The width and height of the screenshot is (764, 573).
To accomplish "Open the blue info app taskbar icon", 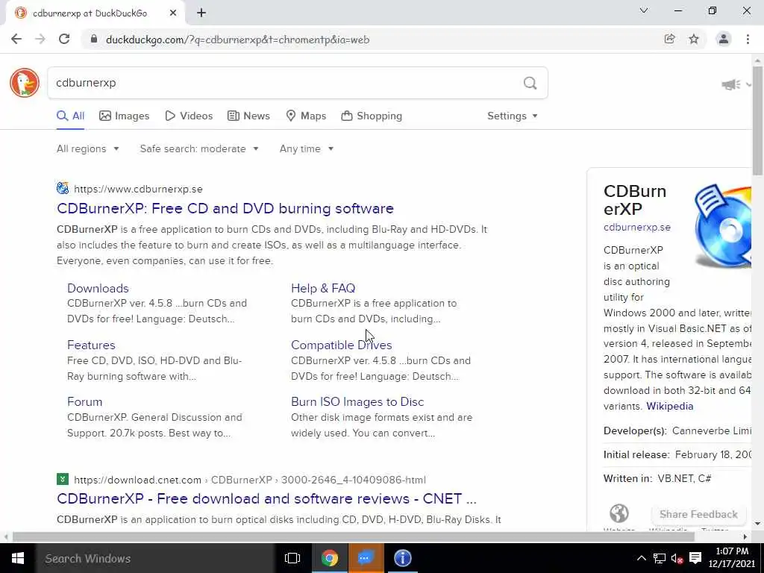I will [x=402, y=558].
